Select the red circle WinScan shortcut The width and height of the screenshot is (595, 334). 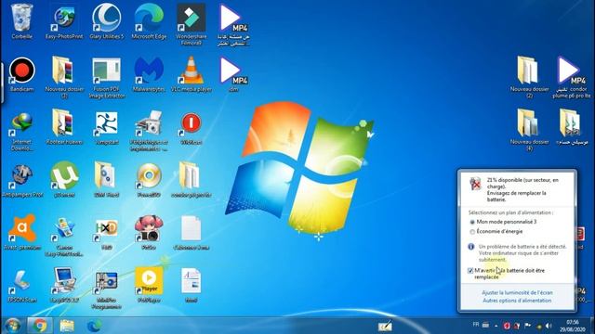(192, 128)
